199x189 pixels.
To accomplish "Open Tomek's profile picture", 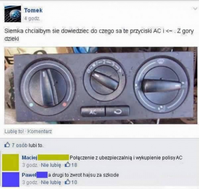I will click(13, 14).
